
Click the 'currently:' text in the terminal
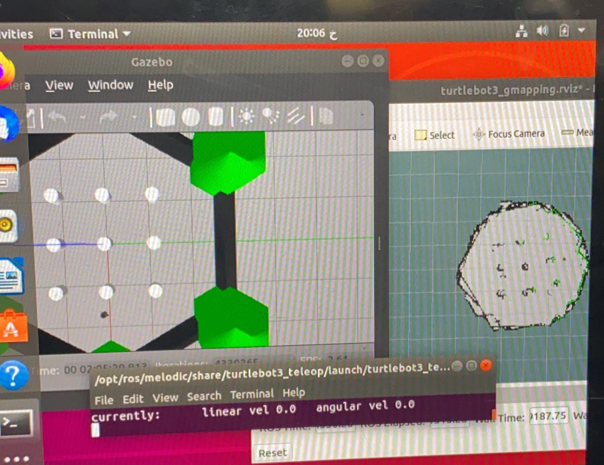coord(126,416)
